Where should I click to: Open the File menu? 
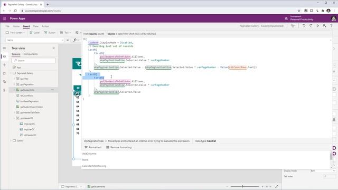7,26
